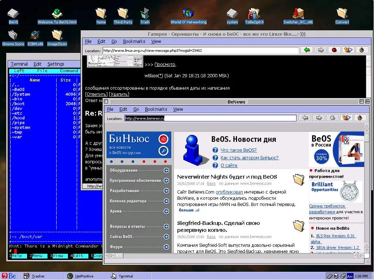Follow the 'SB16 driver Version: 1.2' link
Image resolution: width=374 pixels, height=280 pixels.
point(337,248)
